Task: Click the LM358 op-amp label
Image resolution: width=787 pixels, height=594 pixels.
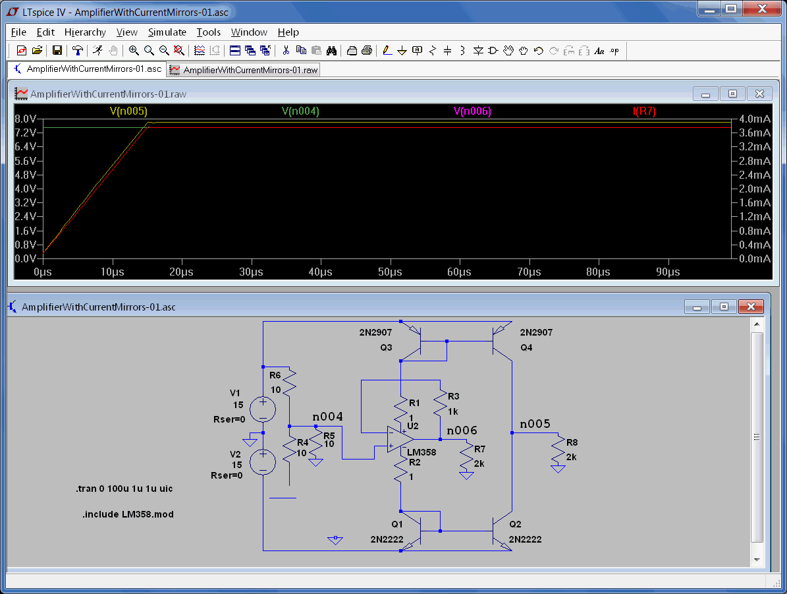Action: 421,452
